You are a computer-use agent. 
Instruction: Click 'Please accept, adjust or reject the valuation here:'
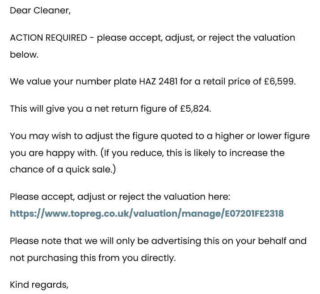click(x=120, y=197)
